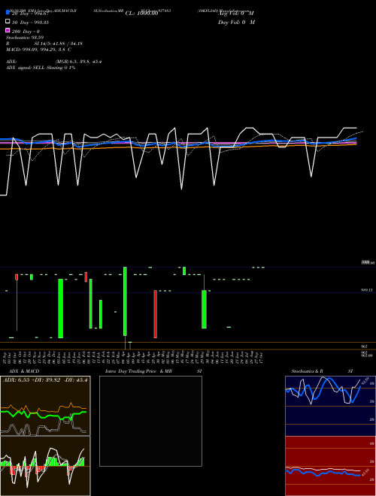Open the empty Intra Day Trading Price panel
The image size is (376, 496).
pos(150,421)
